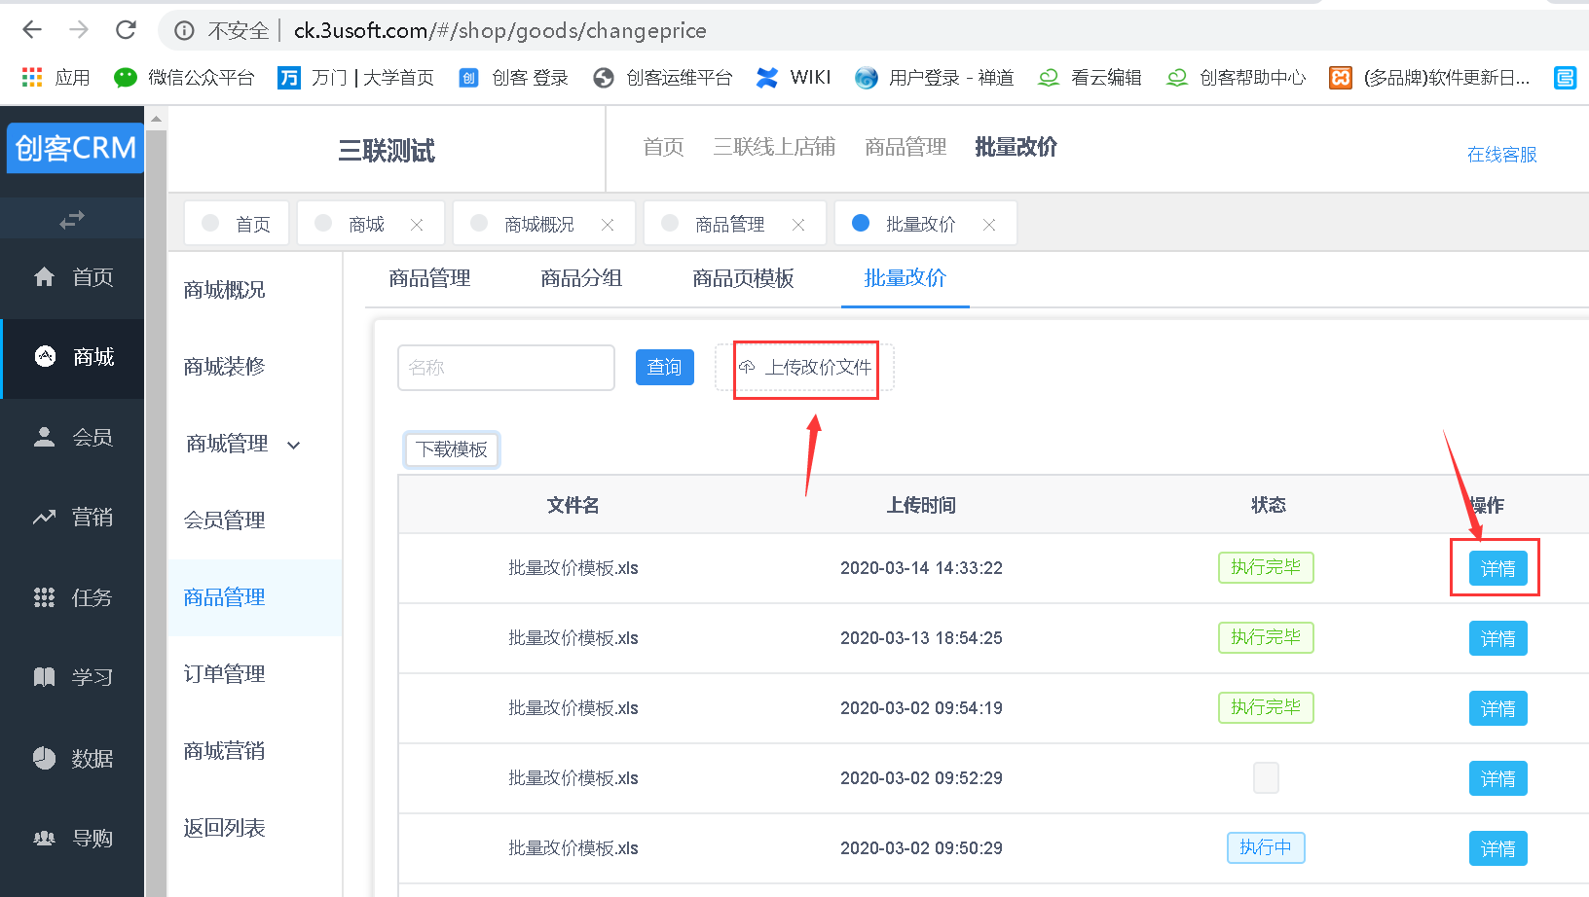Open 会员管理 in secondary menu
This screenshot has height=897, width=1589.
click(224, 520)
